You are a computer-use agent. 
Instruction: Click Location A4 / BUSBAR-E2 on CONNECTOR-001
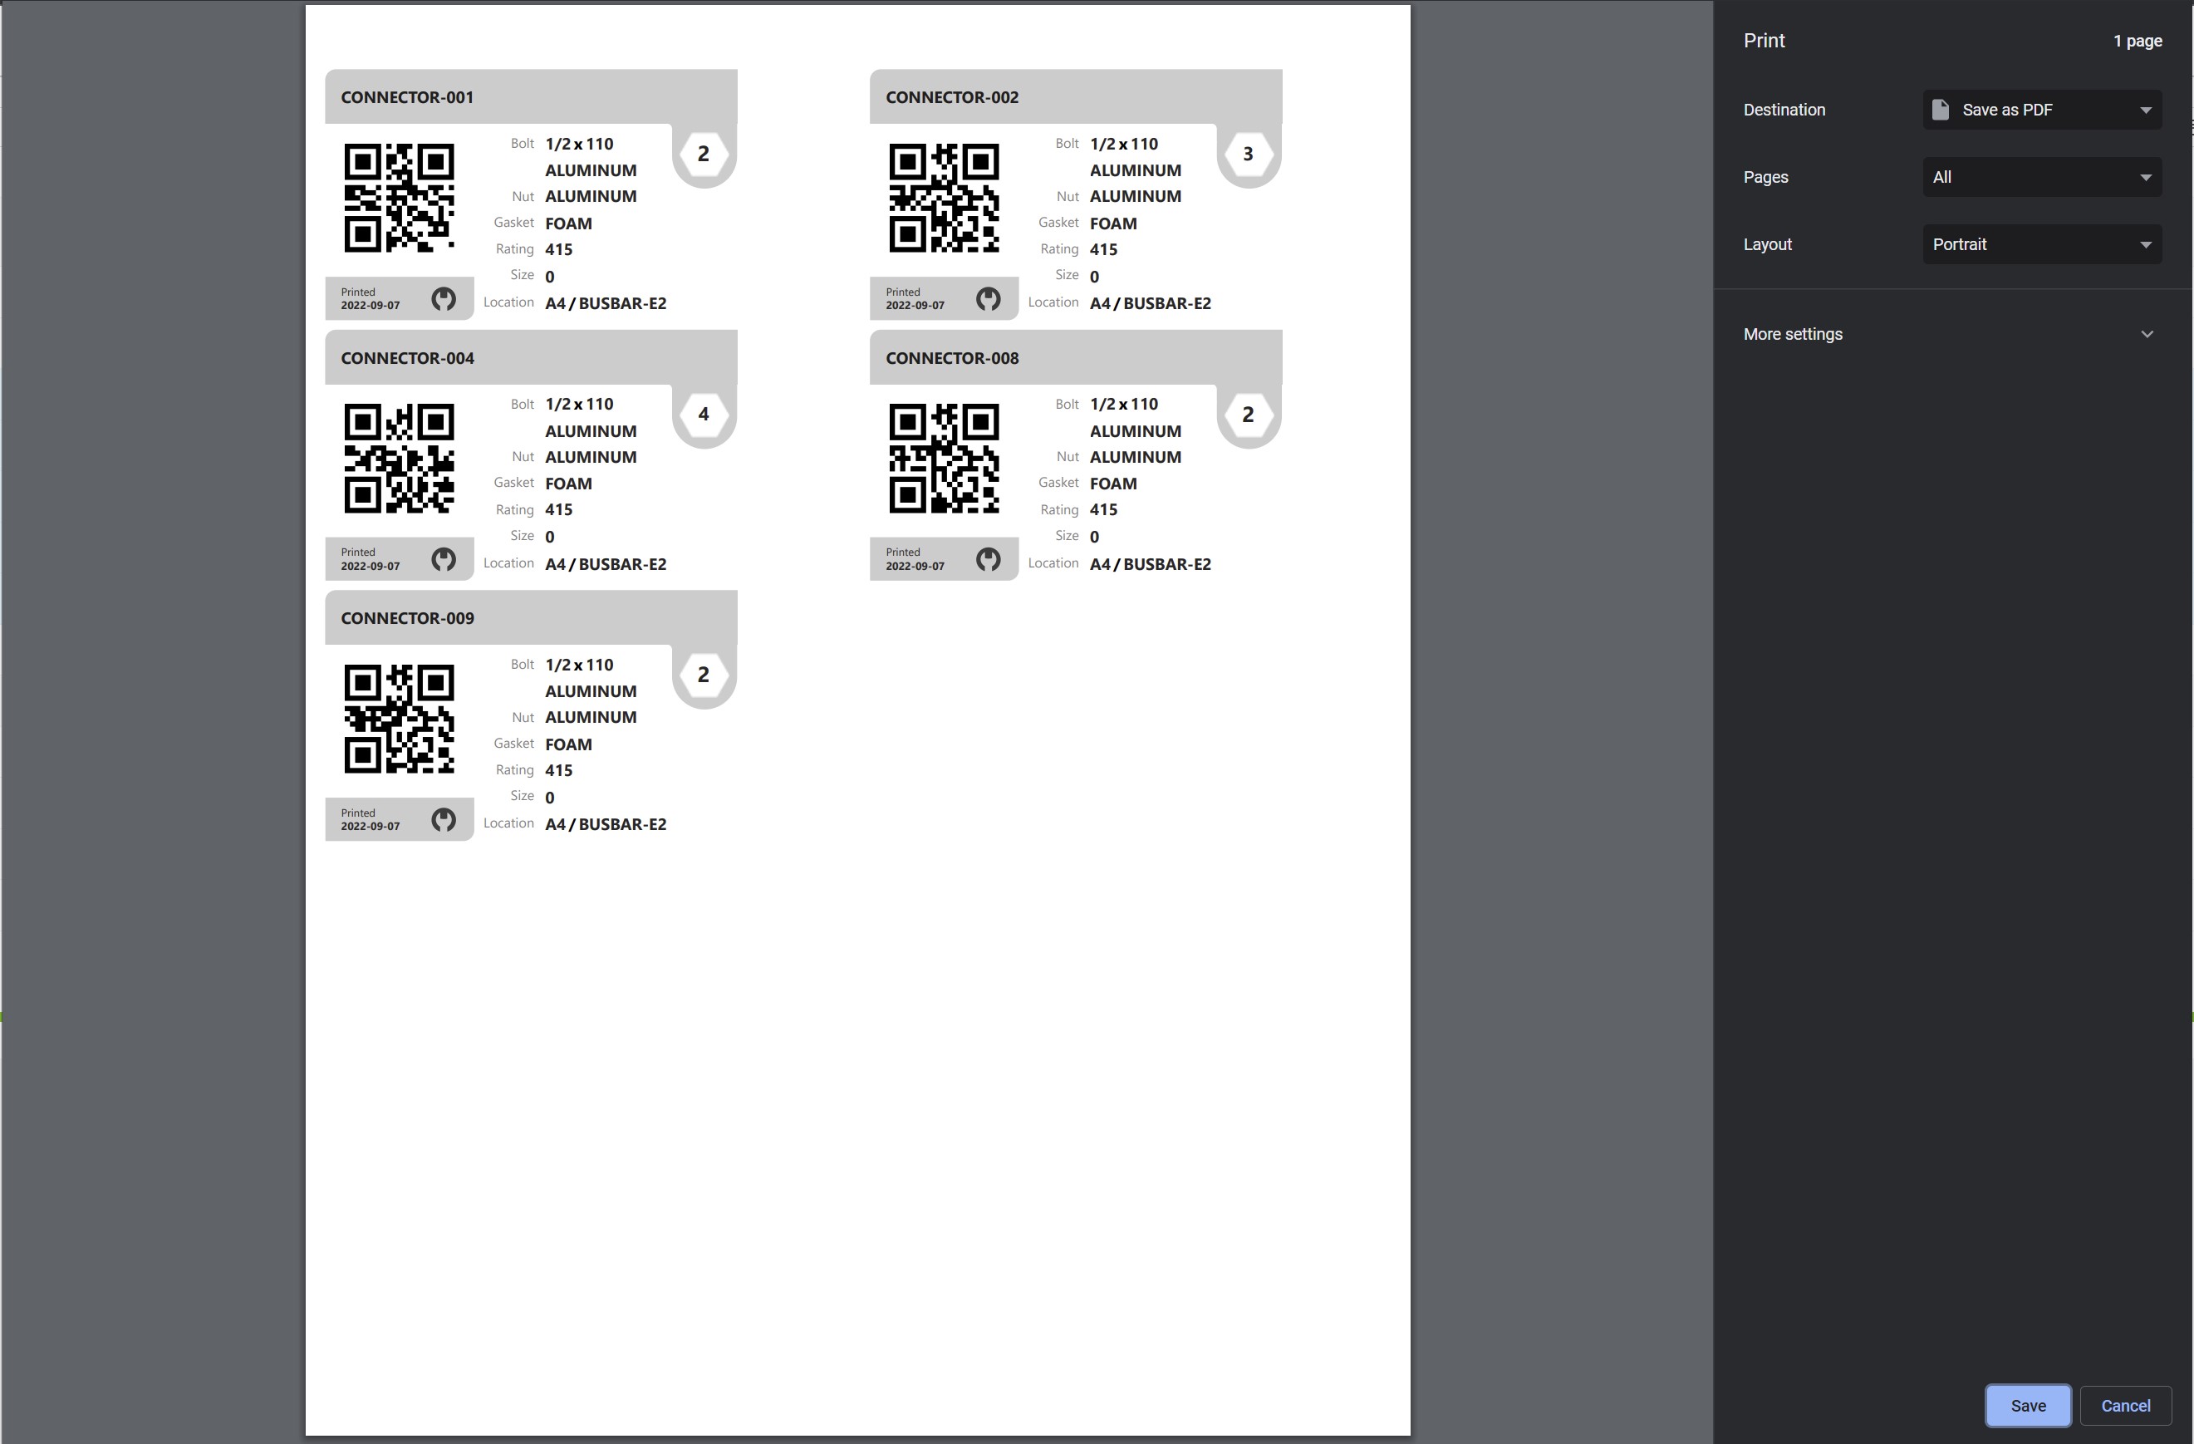[606, 303]
